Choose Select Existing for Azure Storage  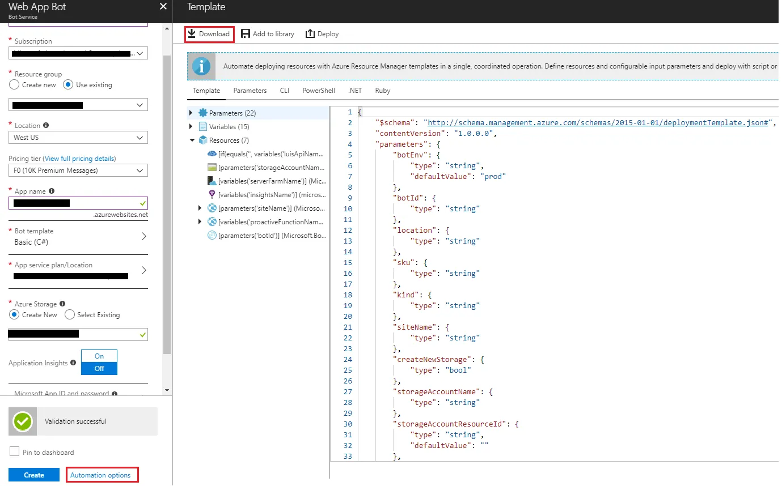(70, 315)
